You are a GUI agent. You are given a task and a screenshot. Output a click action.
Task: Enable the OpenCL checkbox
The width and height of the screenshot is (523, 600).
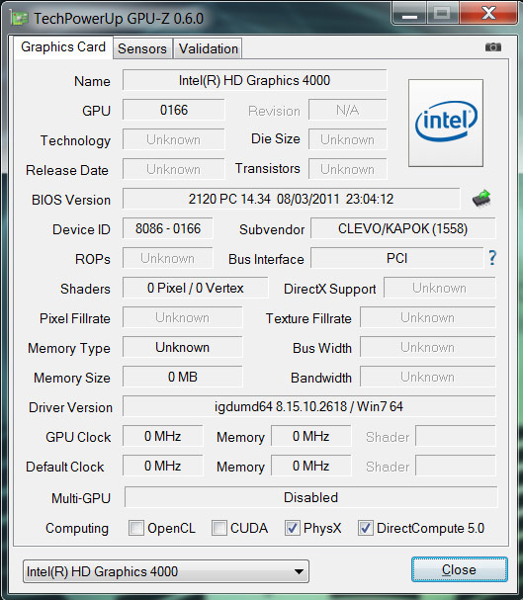pos(136,528)
